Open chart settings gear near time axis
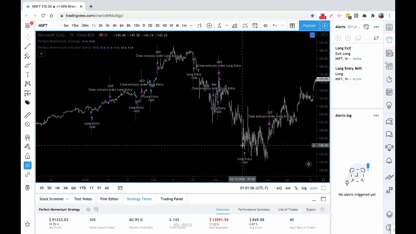The width and height of the screenshot is (416, 234). pos(323,180)
